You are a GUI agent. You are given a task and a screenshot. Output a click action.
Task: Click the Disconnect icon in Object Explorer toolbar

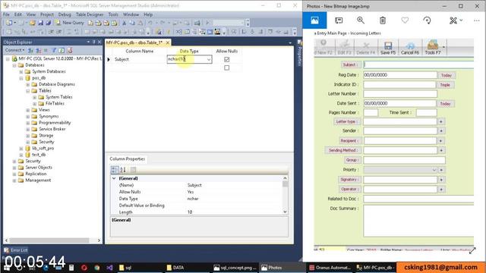pos(39,50)
